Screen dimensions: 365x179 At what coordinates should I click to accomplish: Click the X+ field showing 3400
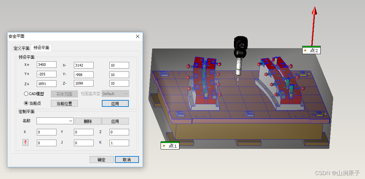coord(47,65)
